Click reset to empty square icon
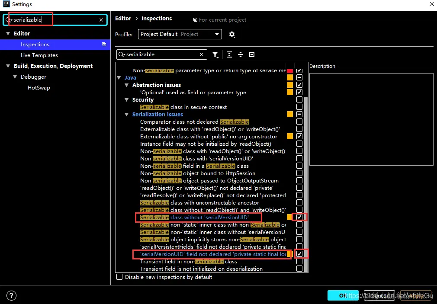The width and height of the screenshot is (437, 304). pyautogui.click(x=252, y=54)
